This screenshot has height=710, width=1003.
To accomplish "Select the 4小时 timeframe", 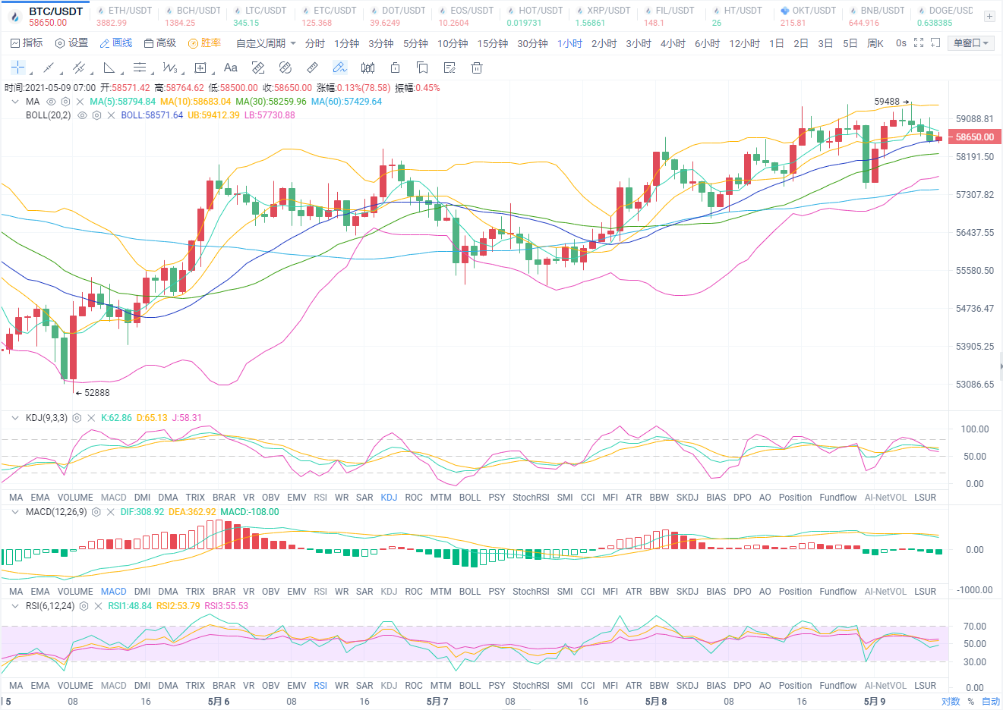I will coord(673,43).
